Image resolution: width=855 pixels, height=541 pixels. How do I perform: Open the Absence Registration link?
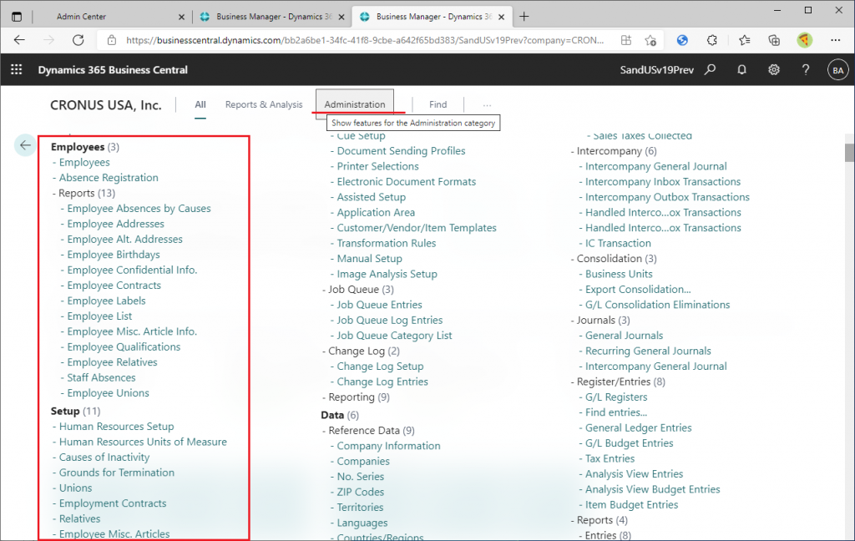pyautogui.click(x=109, y=177)
